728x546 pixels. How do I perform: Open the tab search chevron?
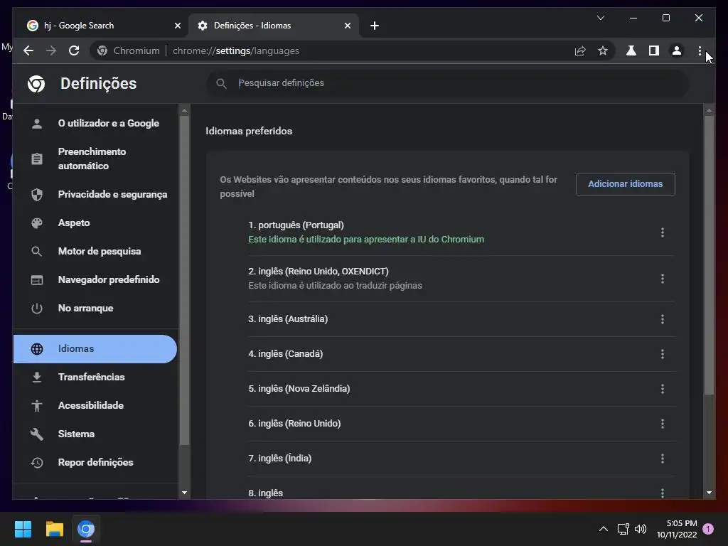pyautogui.click(x=600, y=18)
